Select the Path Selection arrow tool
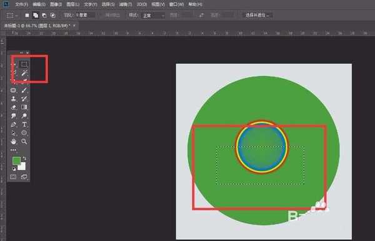This screenshot has width=375, height=241. [13, 133]
